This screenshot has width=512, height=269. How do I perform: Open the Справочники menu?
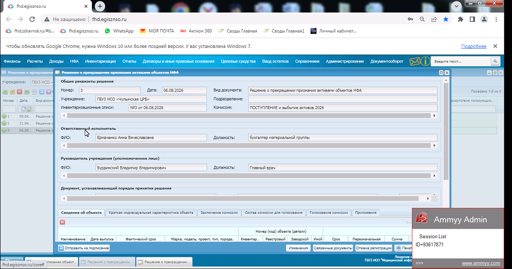pos(307,62)
